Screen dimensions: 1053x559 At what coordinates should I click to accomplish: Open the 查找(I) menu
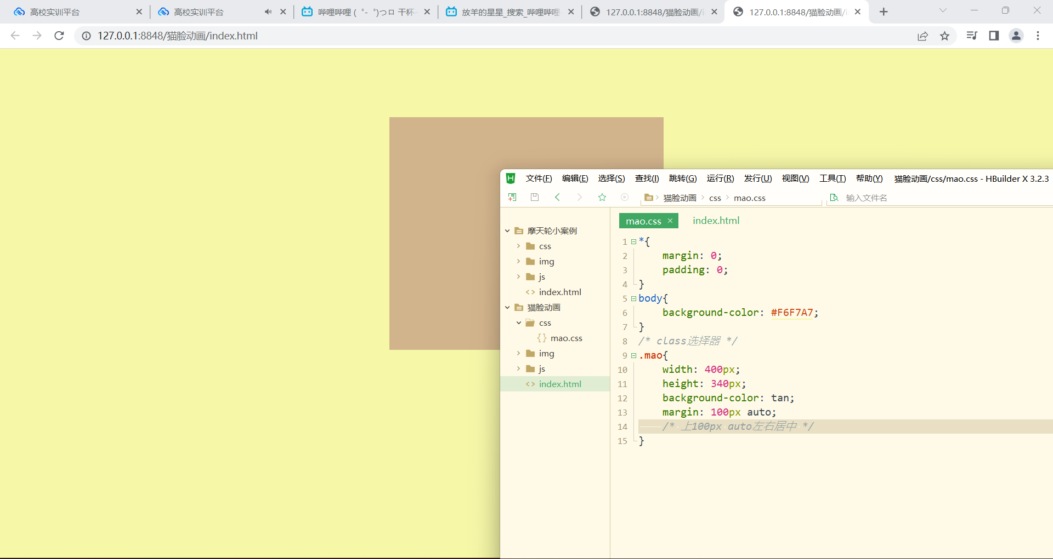tap(647, 178)
